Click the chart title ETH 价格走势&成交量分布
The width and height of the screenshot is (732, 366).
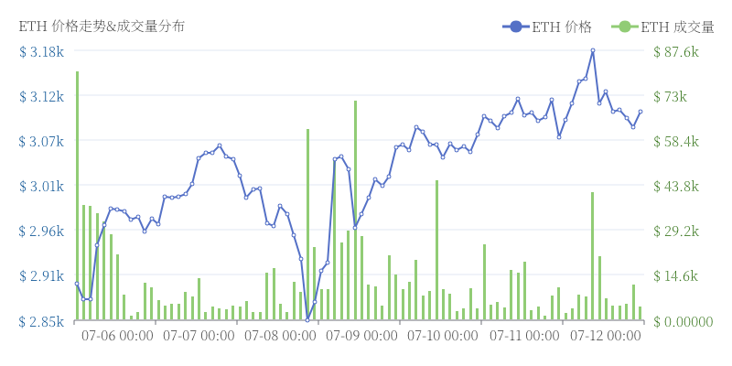coord(102,27)
